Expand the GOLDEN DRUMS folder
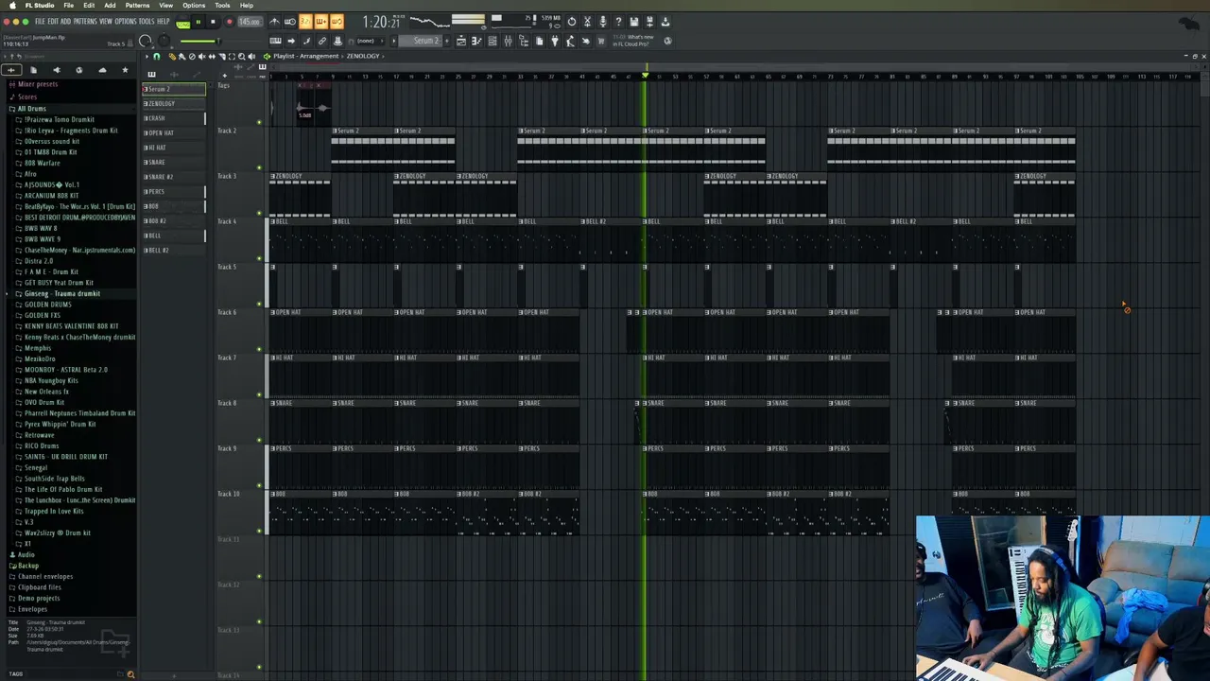Image resolution: width=1210 pixels, height=681 pixels. 47,305
